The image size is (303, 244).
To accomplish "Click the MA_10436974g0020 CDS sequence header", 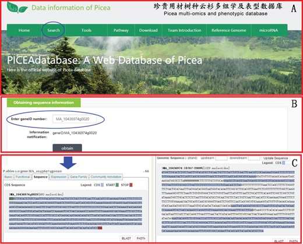I will click(x=36, y=195).
